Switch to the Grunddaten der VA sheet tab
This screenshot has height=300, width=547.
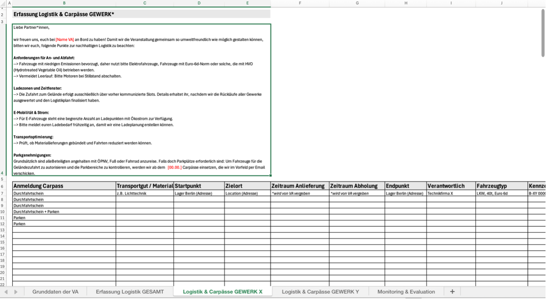[x=55, y=292]
